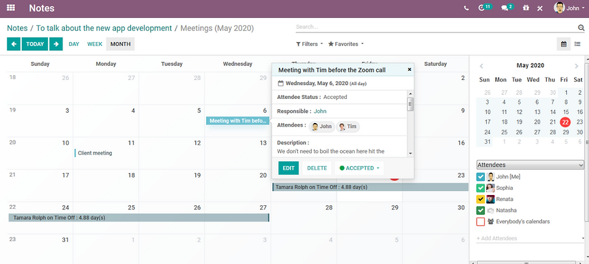Click Tim avatar chip in Attendees
Viewport: 589px width, 264px height.
[348, 127]
